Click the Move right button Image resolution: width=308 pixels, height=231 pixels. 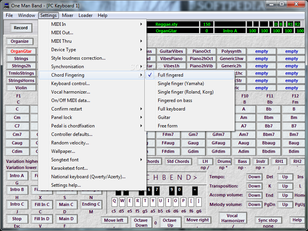[x=198, y=220]
